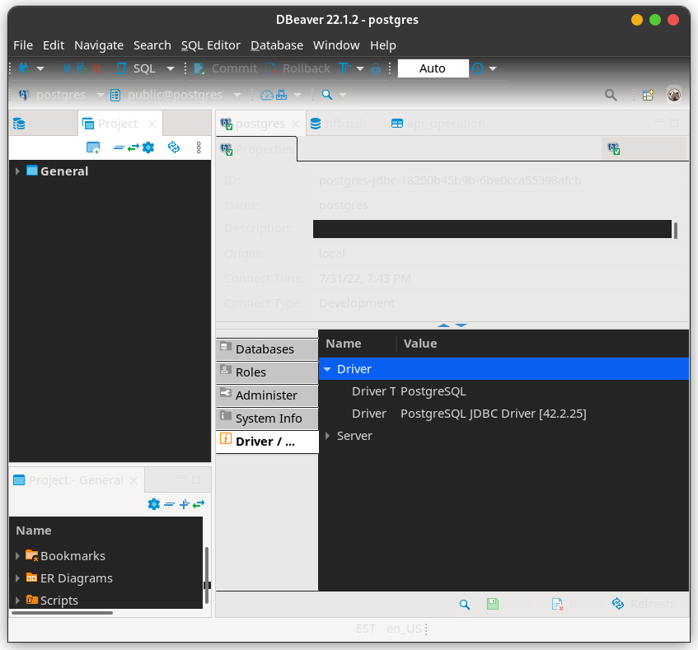Click the PostgreSQL JDBC Driver [42.2.25] value

pos(494,414)
